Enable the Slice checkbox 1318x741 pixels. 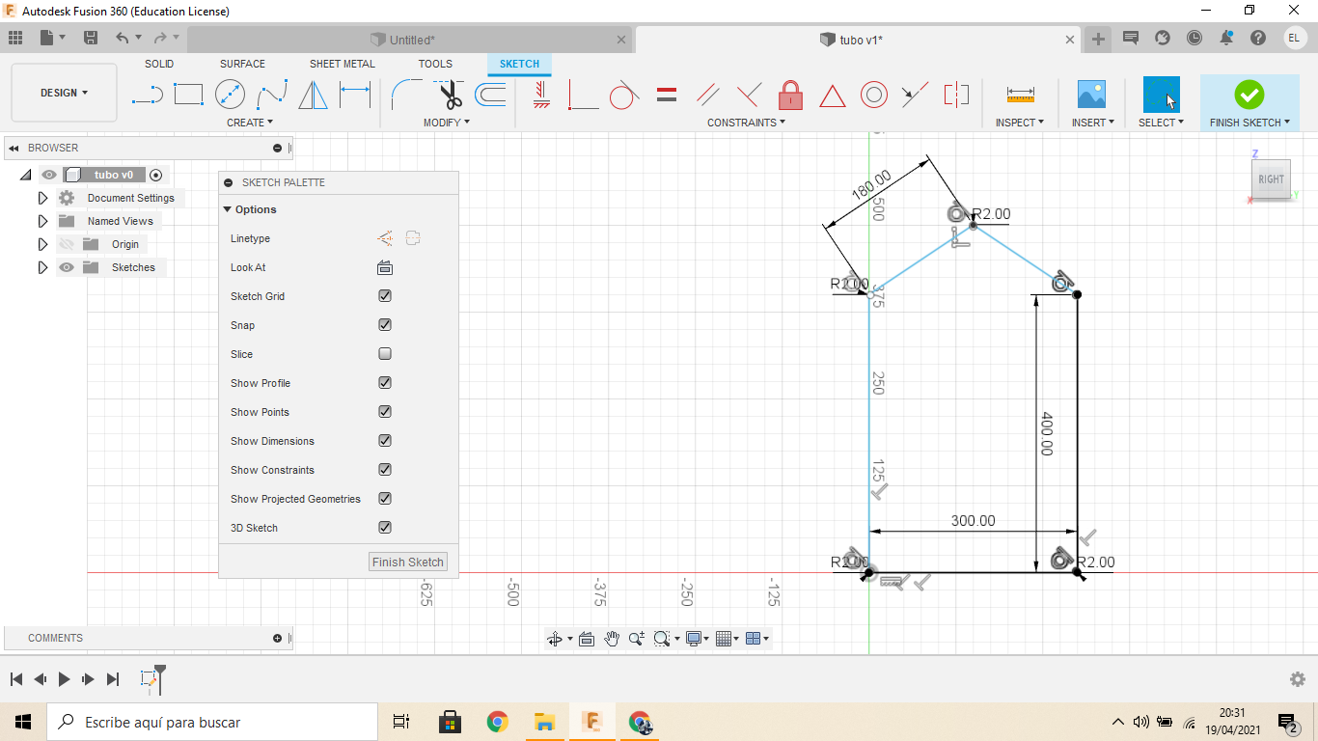point(385,354)
